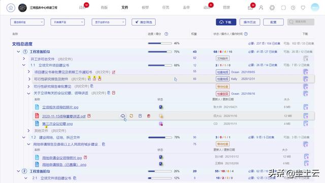The width and height of the screenshot is (325, 183).
Task: Click status icon of 第三次会议纪要.png
Action: pyautogui.click(x=161, y=124)
